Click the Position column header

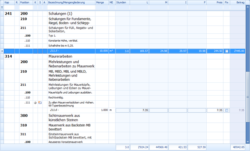click(26, 2)
